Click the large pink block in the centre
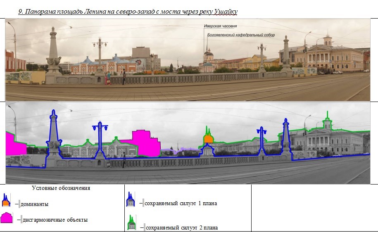 click(x=145, y=142)
